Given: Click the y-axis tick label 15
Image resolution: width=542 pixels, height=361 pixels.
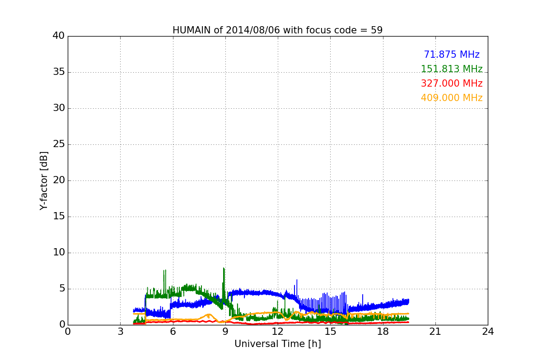Looking at the screenshot, I should click(x=59, y=217).
